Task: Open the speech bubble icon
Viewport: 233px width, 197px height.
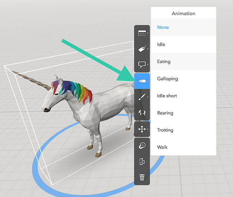Action: pyautogui.click(x=142, y=65)
